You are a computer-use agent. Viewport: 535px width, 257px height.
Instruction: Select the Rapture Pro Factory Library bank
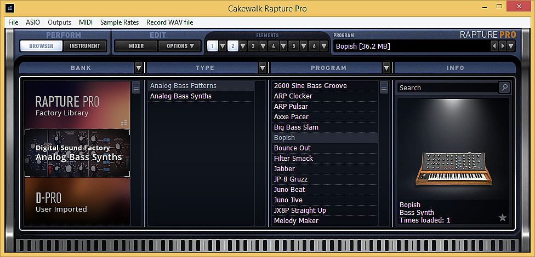tap(77, 106)
